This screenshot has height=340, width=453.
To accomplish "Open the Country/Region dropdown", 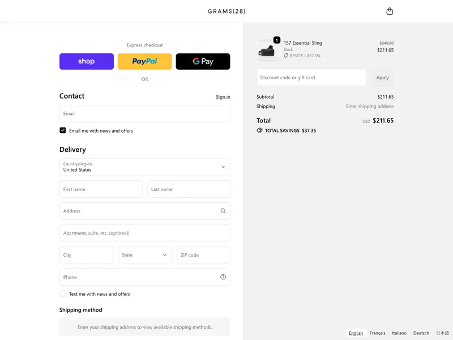I will point(144,167).
